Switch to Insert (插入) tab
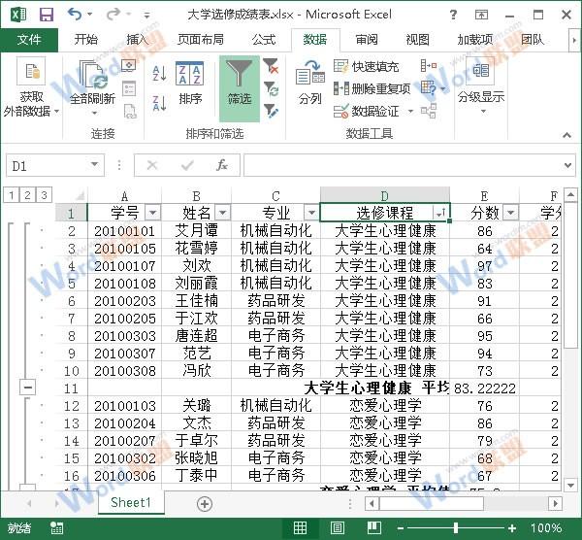The height and width of the screenshot is (540, 582). pos(138,40)
